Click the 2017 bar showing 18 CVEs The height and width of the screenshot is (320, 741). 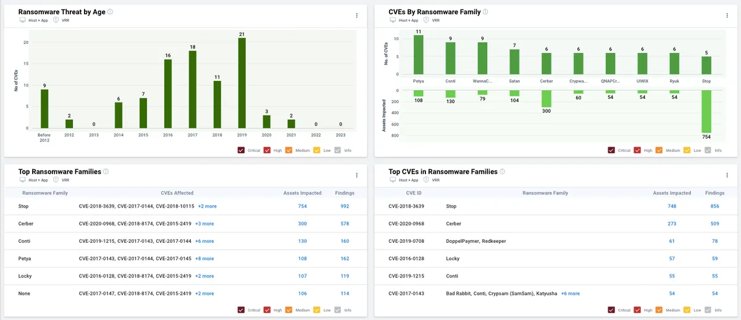tap(193, 90)
